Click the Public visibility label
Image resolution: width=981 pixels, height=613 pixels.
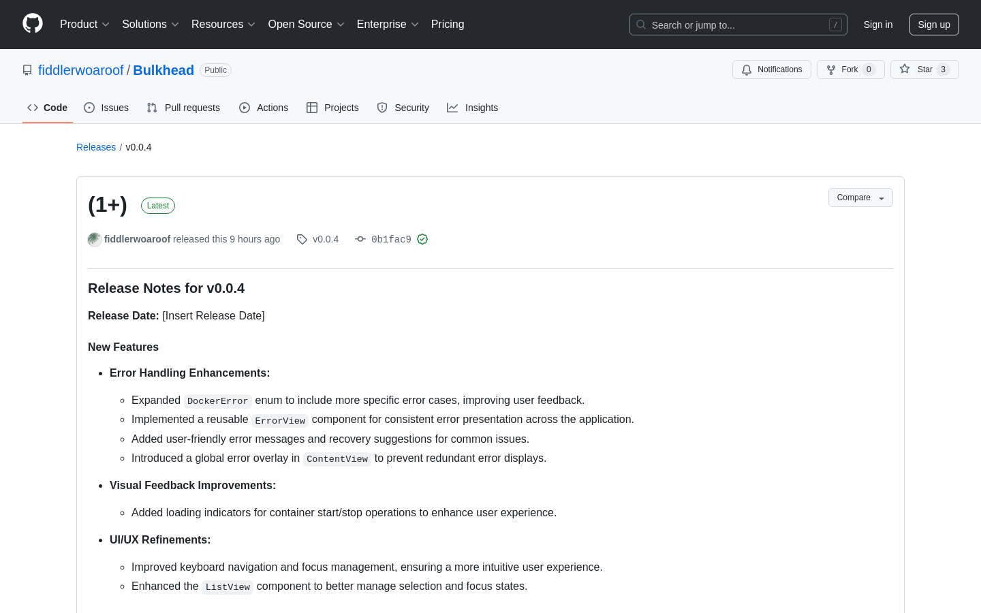coord(215,70)
